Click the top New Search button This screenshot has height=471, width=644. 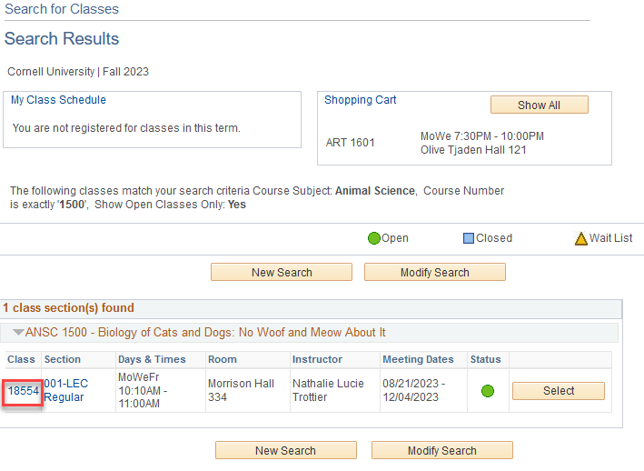282,272
